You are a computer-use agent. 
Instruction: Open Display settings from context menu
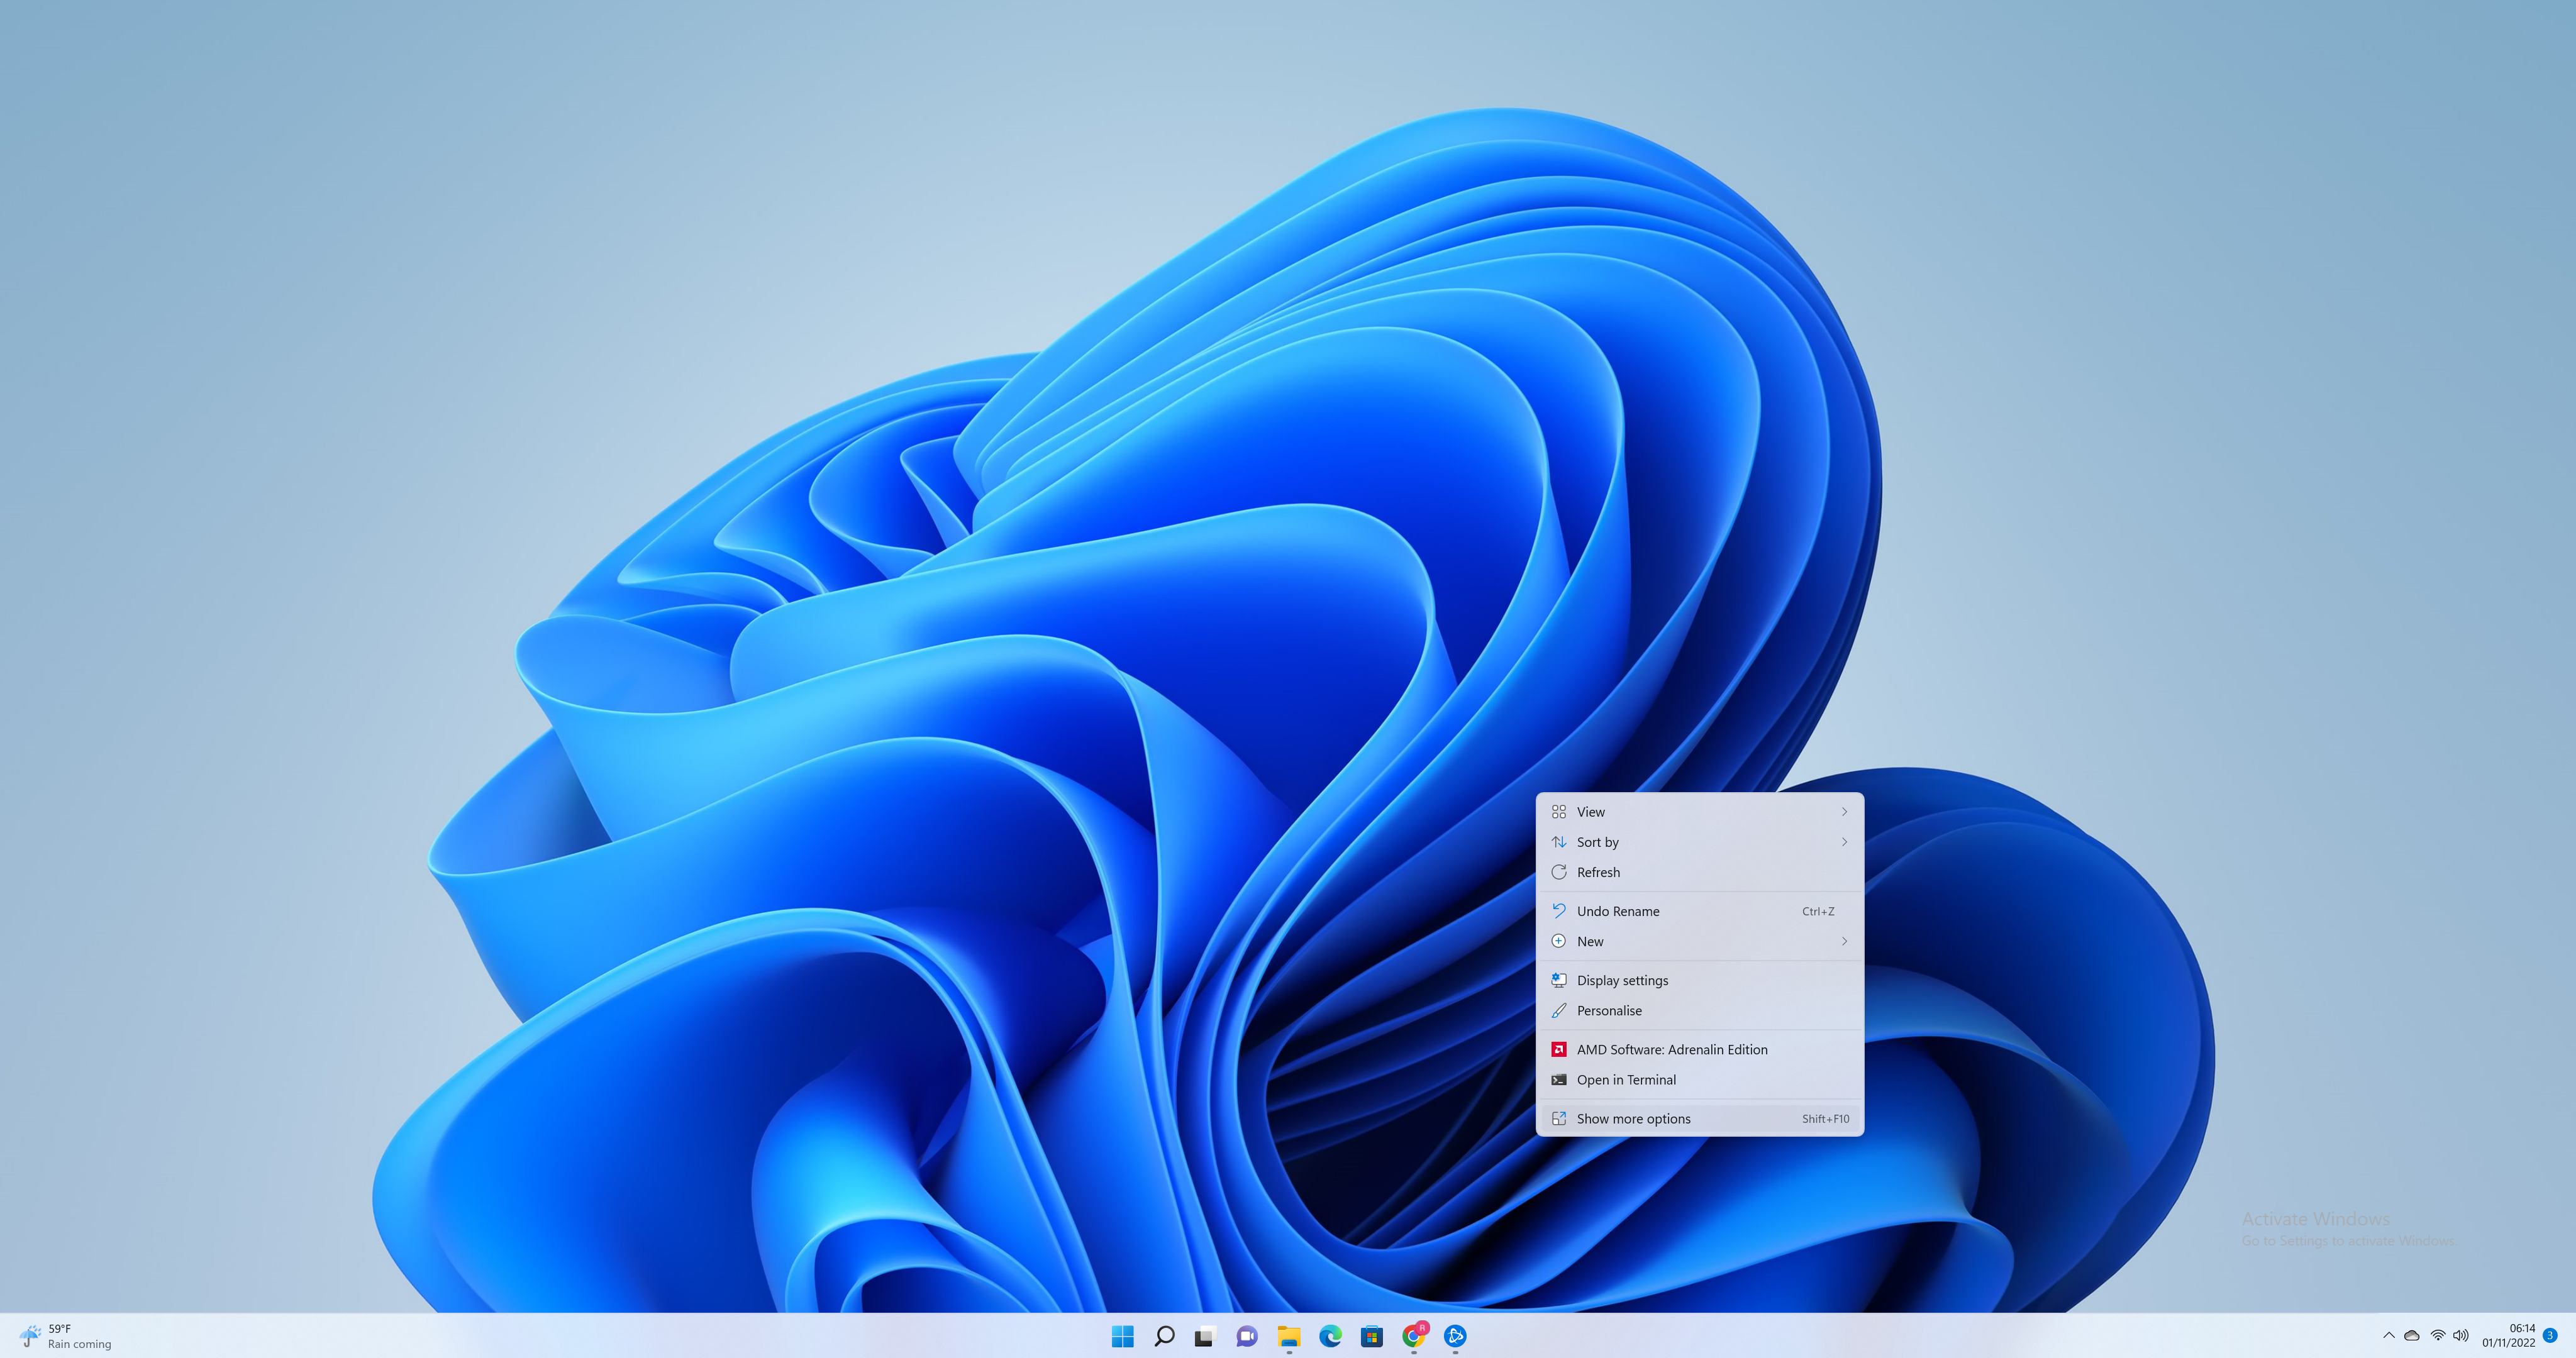(1700, 980)
